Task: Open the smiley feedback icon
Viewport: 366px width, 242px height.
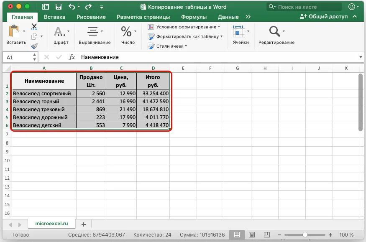Action: (x=351, y=7)
